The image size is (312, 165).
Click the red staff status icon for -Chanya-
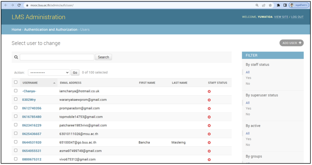point(209,91)
